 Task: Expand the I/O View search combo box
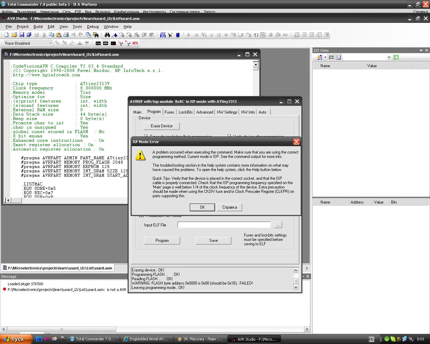[389, 57]
